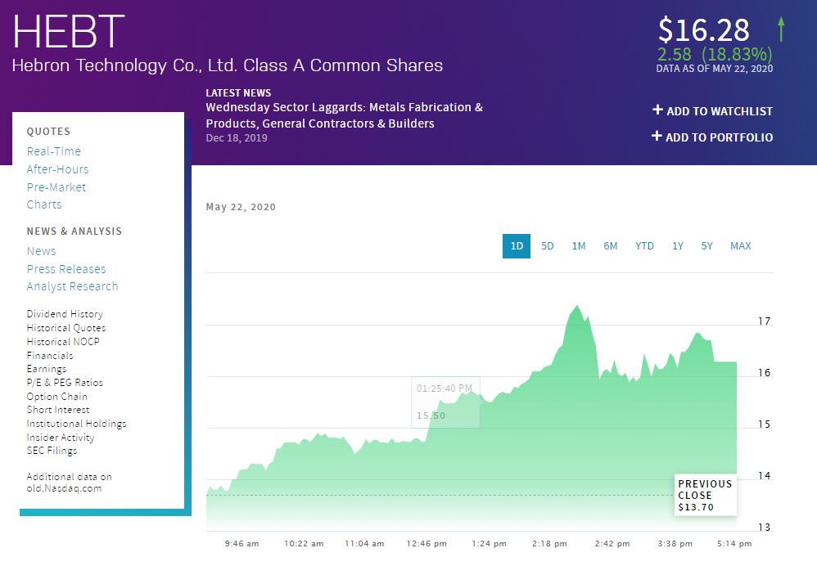817x566 pixels.
Task: Click the Hebron Technology company name
Action: tap(228, 65)
